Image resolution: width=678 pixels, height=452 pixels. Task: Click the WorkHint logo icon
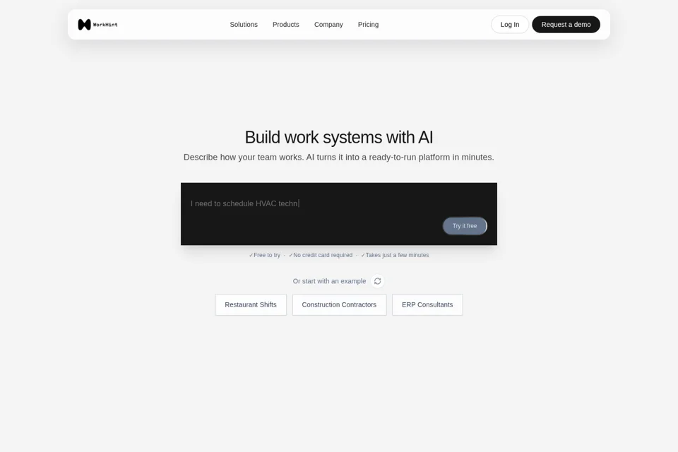tap(84, 25)
